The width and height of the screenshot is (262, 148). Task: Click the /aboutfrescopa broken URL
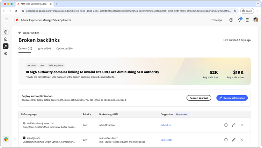pos(107,125)
